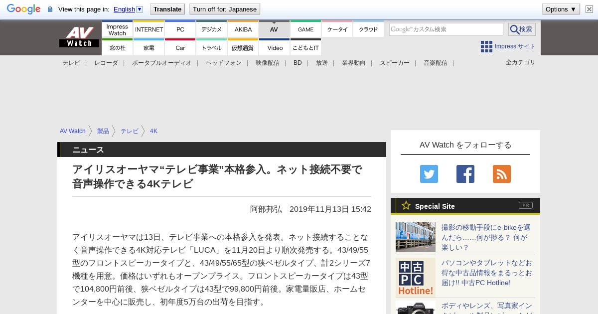Select ヘッドフォン in category menu
This screenshot has width=598, height=314.
[223, 63]
